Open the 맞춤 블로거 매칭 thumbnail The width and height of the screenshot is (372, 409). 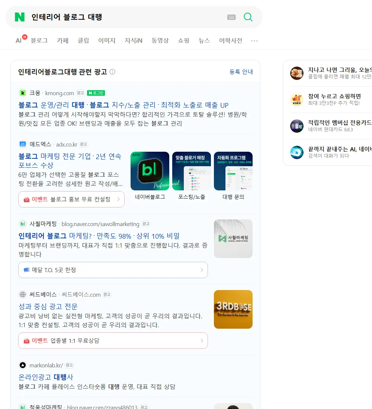pyautogui.click(x=192, y=171)
